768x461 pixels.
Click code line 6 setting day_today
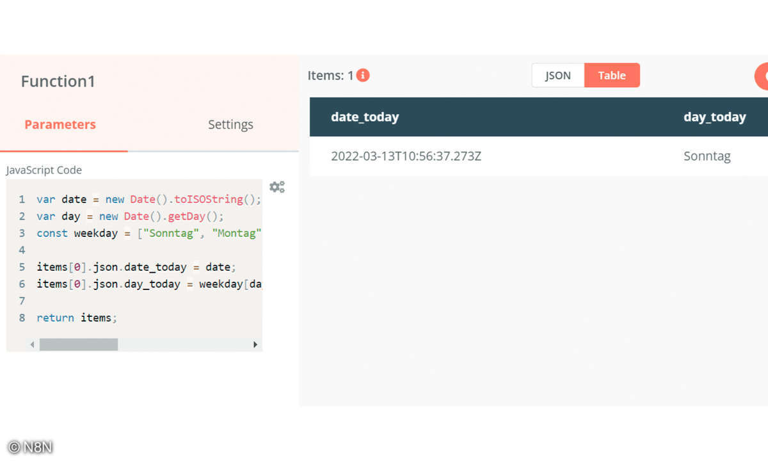pyautogui.click(x=149, y=284)
